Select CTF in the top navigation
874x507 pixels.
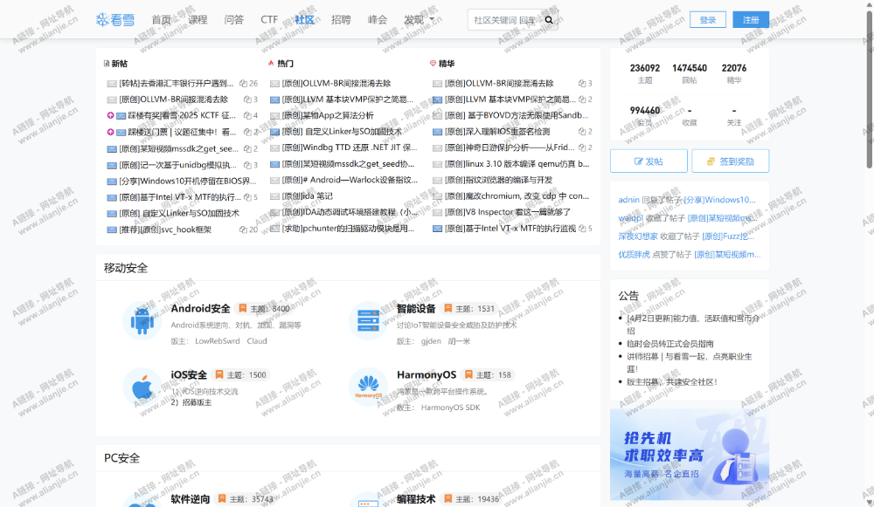pyautogui.click(x=269, y=20)
